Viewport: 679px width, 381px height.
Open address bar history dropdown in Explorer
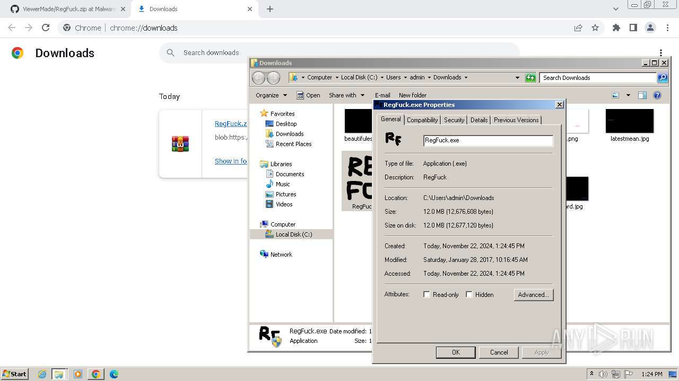517,78
